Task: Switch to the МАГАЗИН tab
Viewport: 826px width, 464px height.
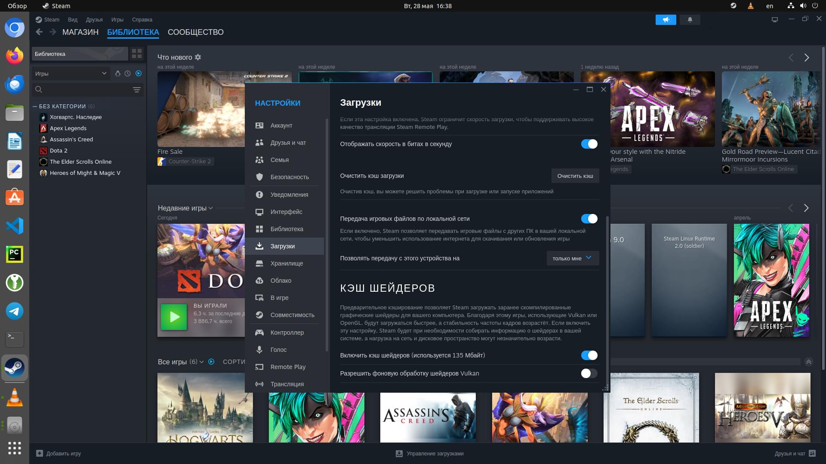Action: click(x=80, y=32)
